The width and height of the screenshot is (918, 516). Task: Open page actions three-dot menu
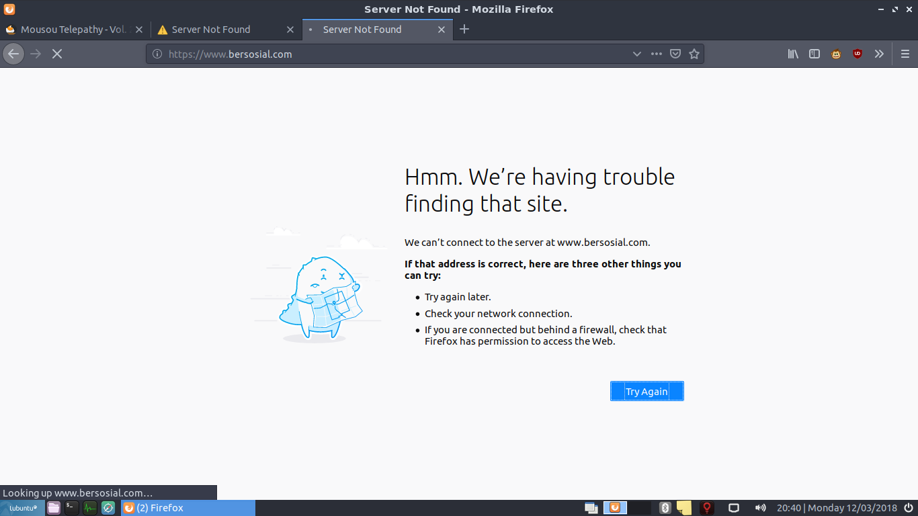pyautogui.click(x=657, y=54)
